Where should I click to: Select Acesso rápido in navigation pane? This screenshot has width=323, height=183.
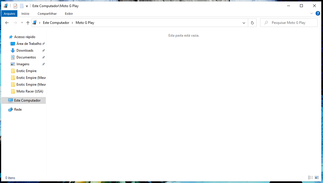click(x=25, y=37)
